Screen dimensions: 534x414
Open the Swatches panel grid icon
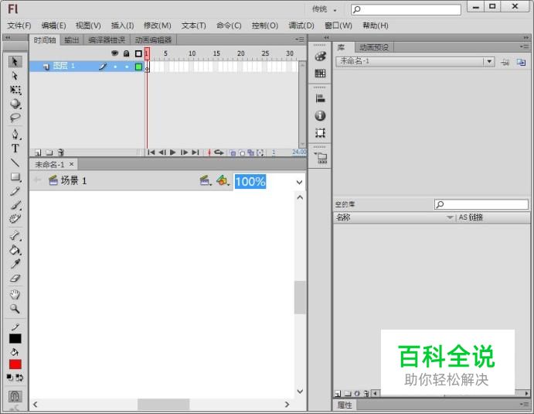coord(320,73)
